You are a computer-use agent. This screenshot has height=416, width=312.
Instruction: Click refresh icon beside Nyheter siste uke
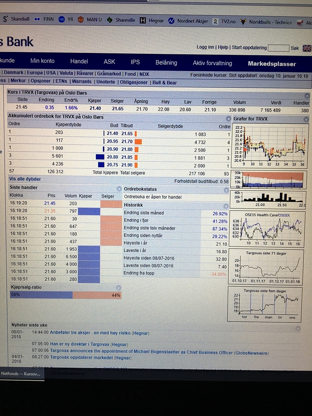point(298,328)
